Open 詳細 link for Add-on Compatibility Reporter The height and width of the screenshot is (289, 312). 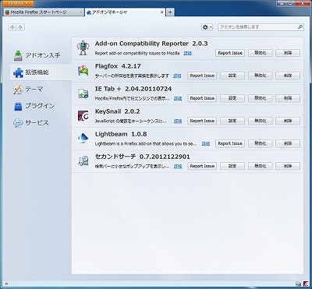pos(188,53)
